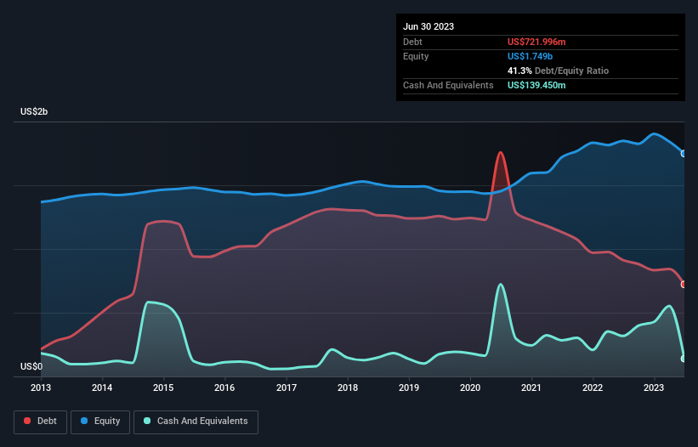Click the US$2b y-axis label
Viewport: 698px width, 447px height.
(x=34, y=111)
